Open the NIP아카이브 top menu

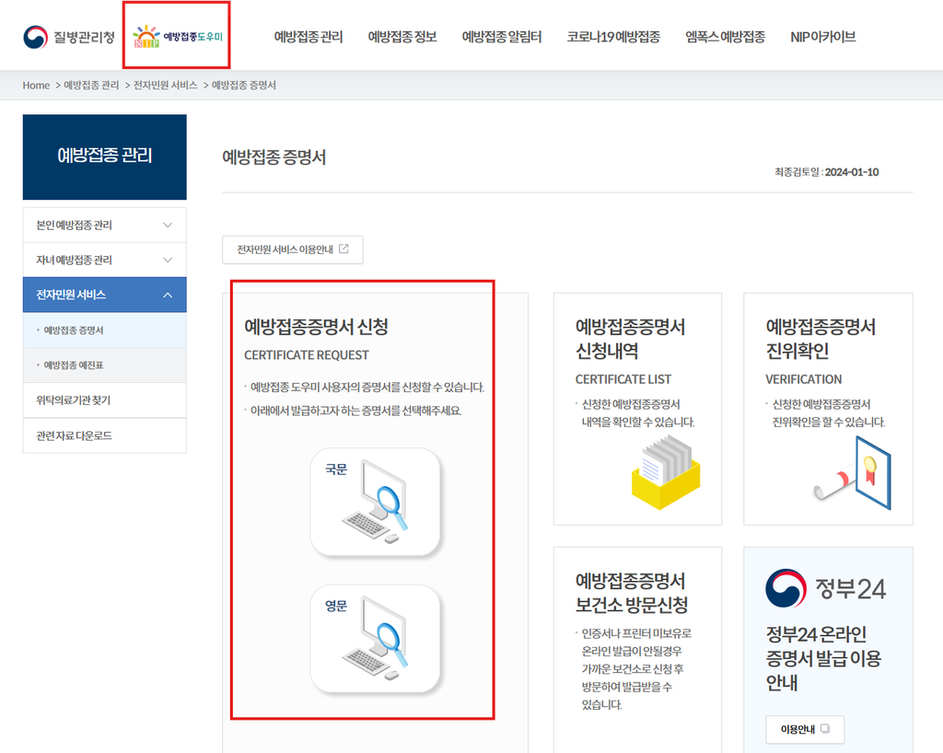coord(822,37)
